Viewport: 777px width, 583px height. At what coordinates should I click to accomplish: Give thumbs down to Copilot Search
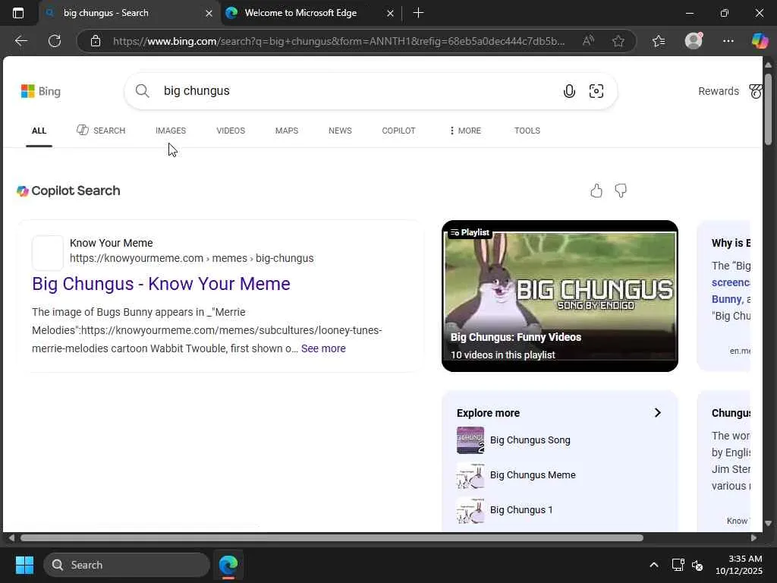coord(621,191)
